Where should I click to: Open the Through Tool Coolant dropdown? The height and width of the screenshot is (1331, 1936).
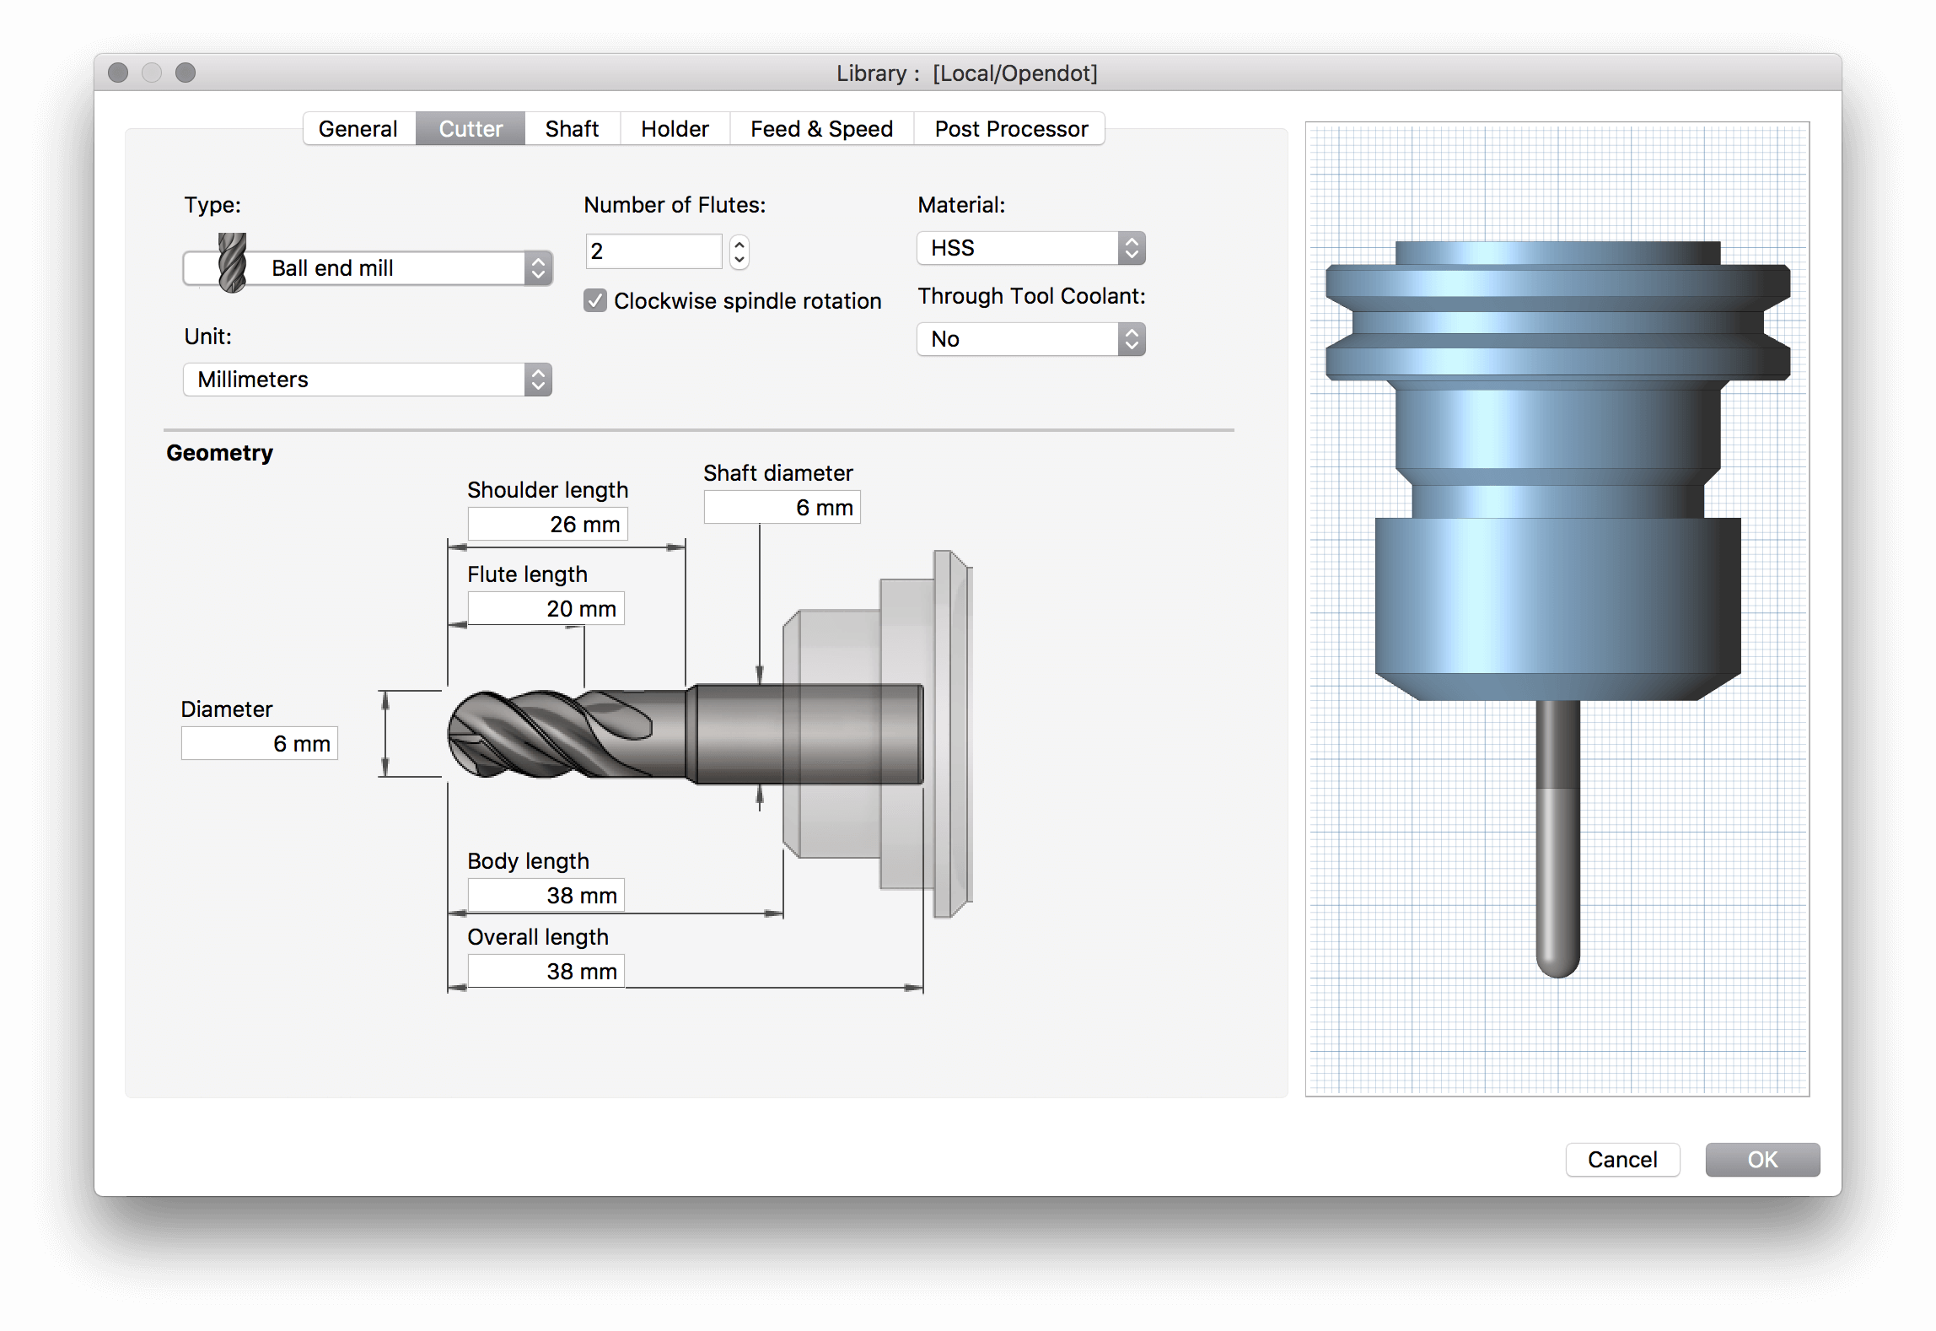(1031, 339)
